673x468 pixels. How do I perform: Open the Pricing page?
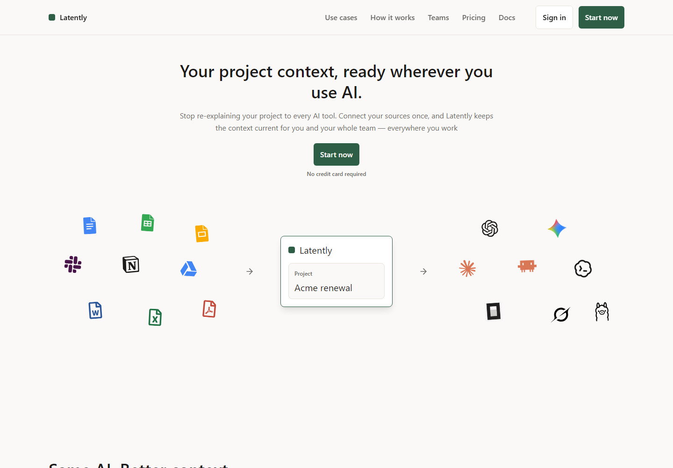click(x=474, y=17)
